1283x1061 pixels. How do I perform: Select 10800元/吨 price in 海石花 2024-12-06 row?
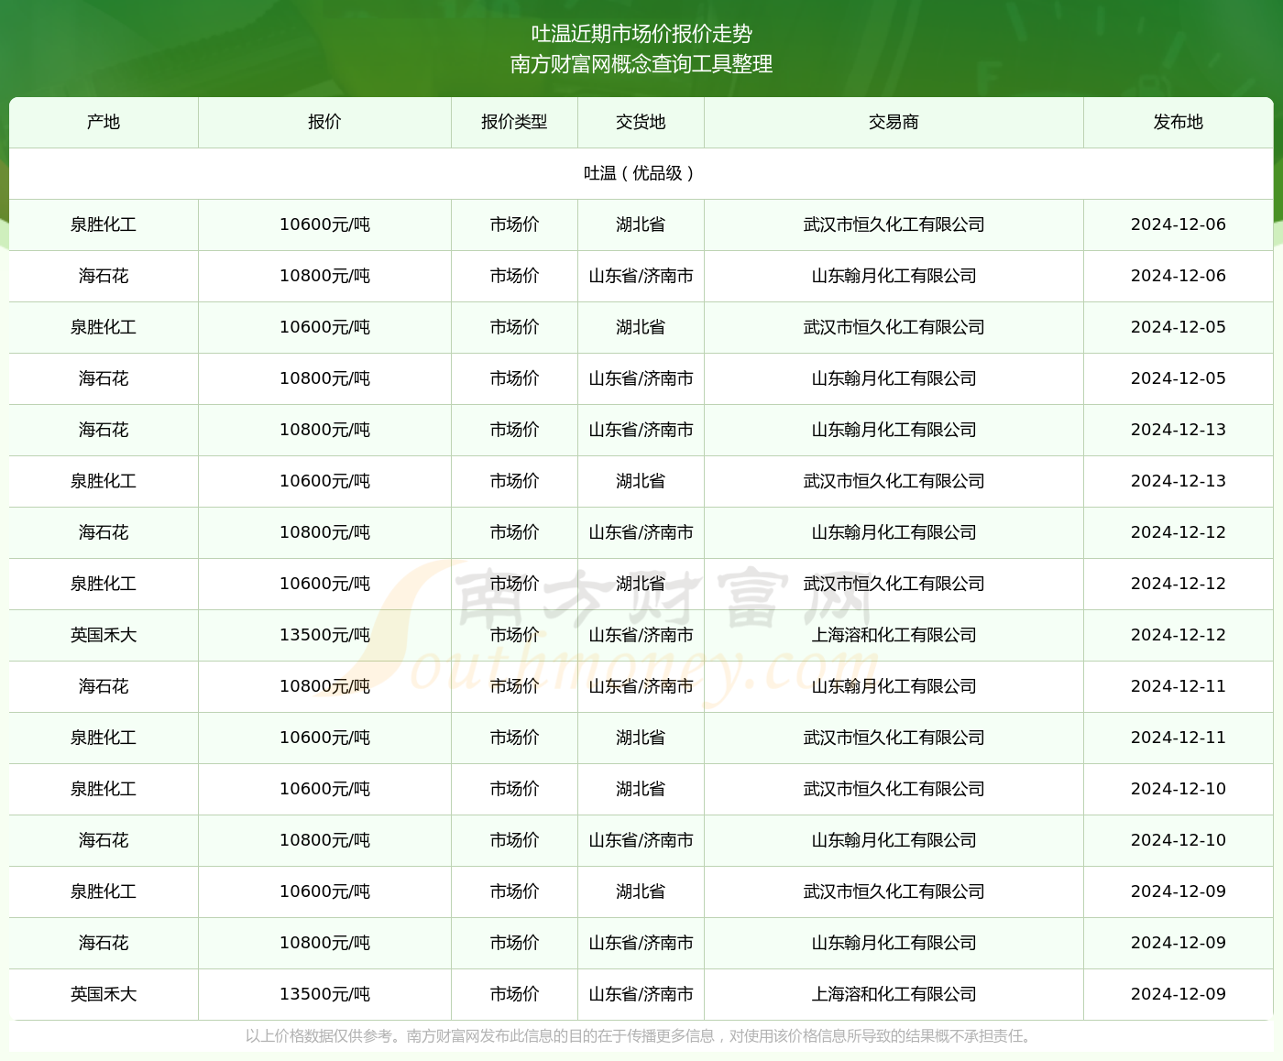[324, 276]
